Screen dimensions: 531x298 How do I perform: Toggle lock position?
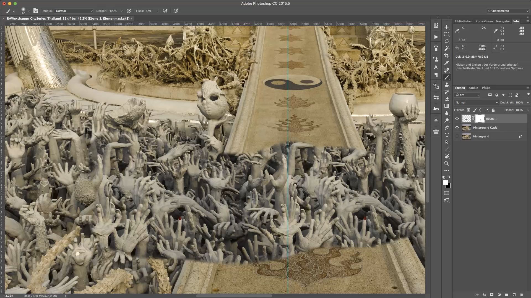(481, 110)
